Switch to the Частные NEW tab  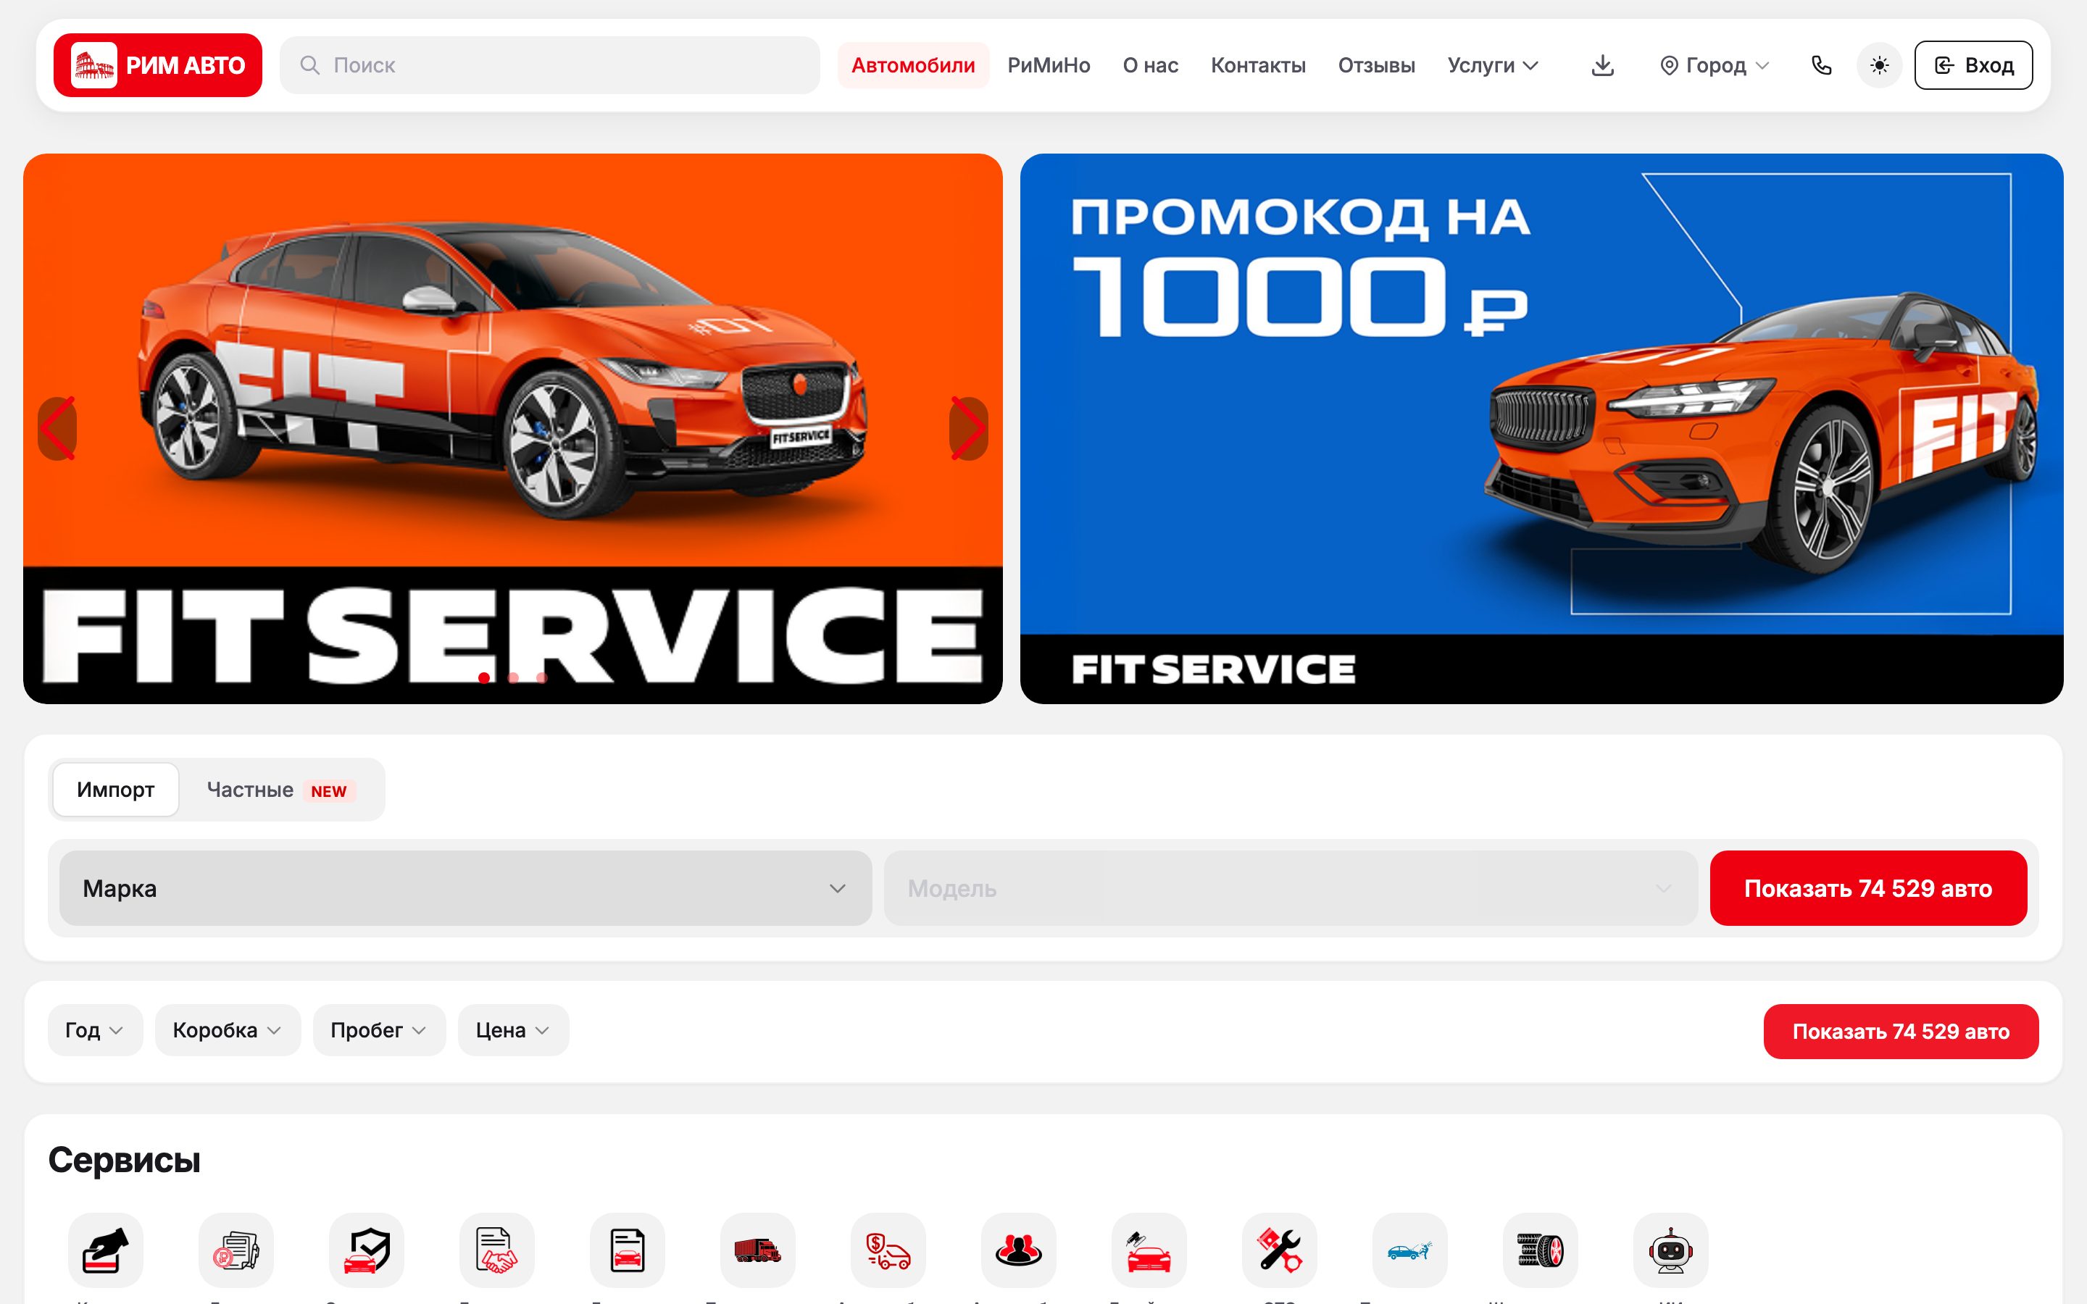click(x=280, y=790)
